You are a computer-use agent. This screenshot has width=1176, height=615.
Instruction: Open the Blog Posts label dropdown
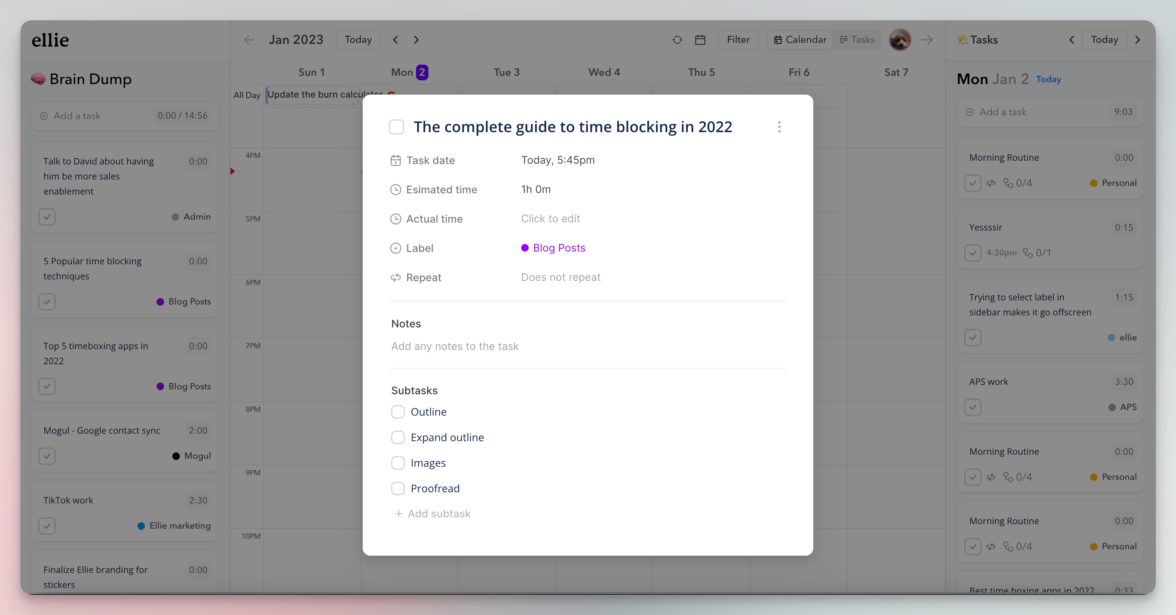click(x=559, y=248)
